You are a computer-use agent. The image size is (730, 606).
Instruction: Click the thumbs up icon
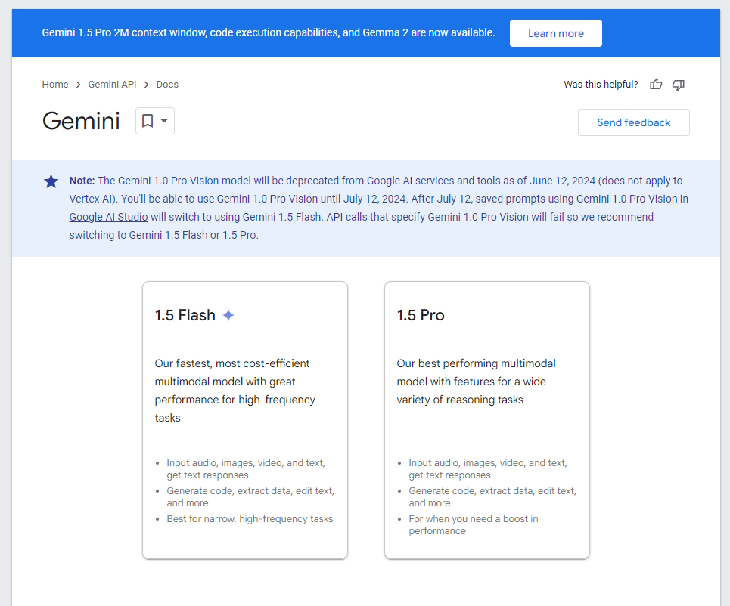(x=655, y=84)
